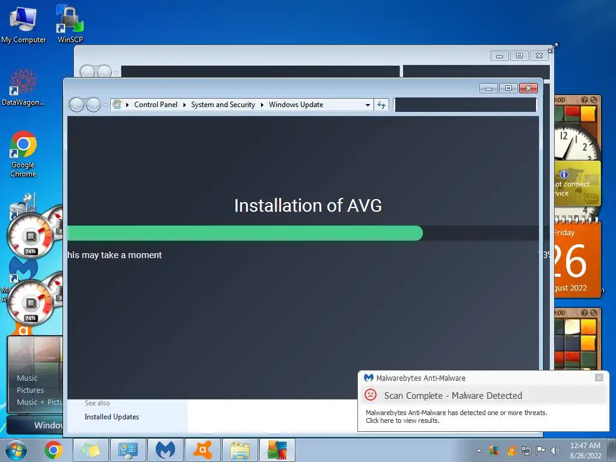Expand arrow before Control Panel breadcrumb
This screenshot has height=462, width=616.
(x=128, y=105)
